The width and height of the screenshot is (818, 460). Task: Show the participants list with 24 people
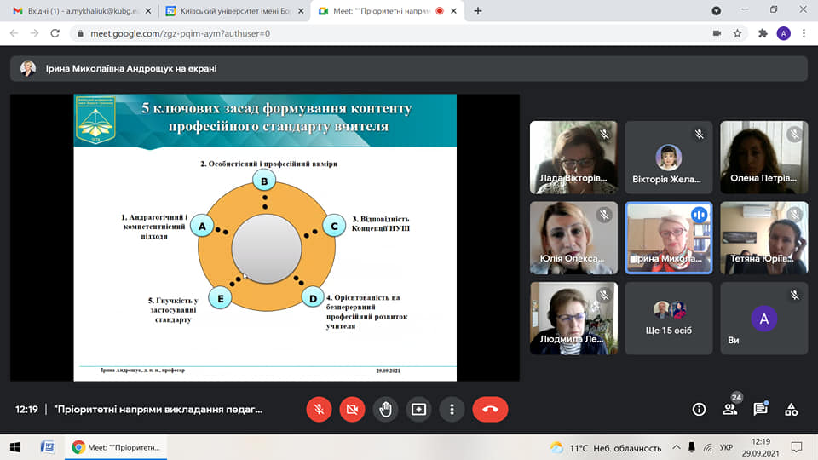(730, 409)
